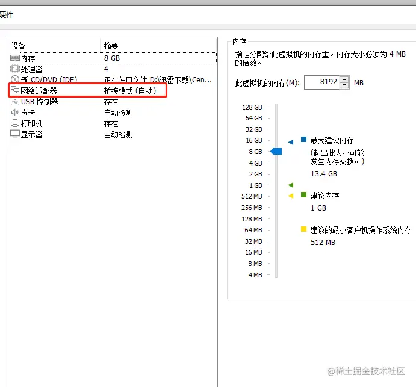Click the 8 MB scale label
Viewport: 416px width, 387px height.
(x=255, y=264)
